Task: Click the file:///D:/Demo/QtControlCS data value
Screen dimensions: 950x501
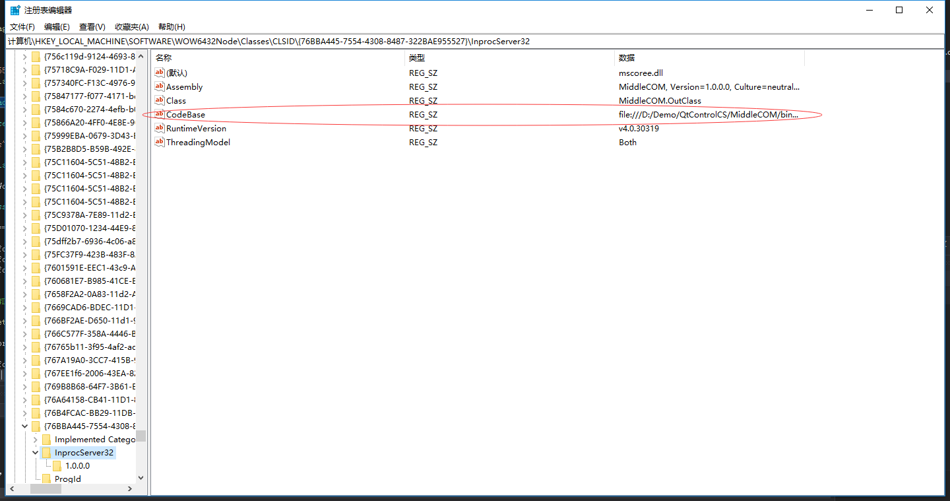Action: click(x=709, y=114)
